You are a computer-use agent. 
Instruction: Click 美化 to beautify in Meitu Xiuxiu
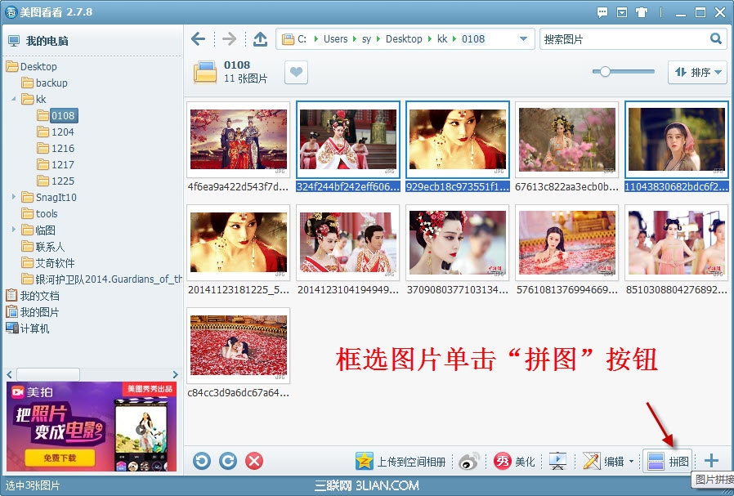pyautogui.click(x=514, y=462)
